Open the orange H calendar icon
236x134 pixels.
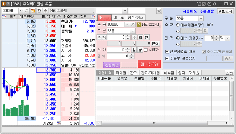click(x=33, y=11)
